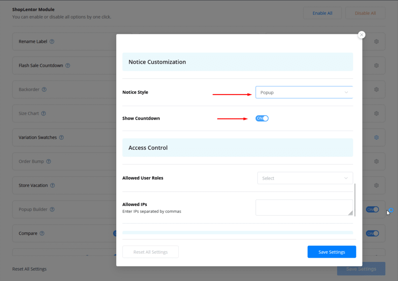Toggle the ON switch in the Compare row
The width and height of the screenshot is (398, 281).
(x=372, y=234)
